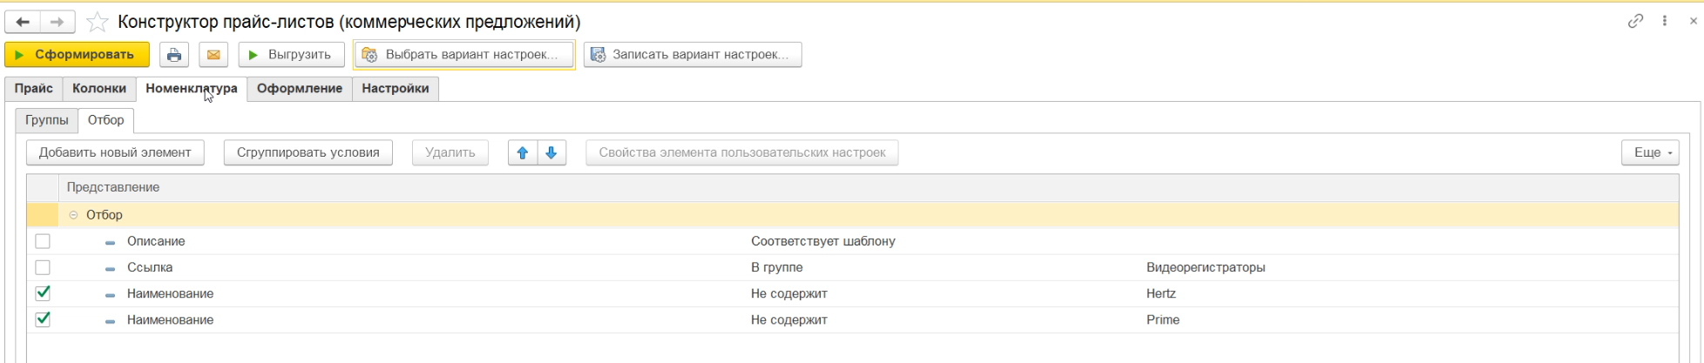Screen dimensions: 1704x363
Task: Click Добавить новый элемент button
Action: point(115,153)
